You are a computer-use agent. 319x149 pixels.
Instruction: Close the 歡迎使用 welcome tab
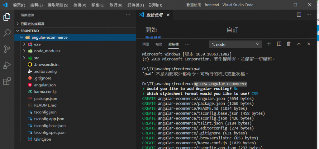[168, 15]
